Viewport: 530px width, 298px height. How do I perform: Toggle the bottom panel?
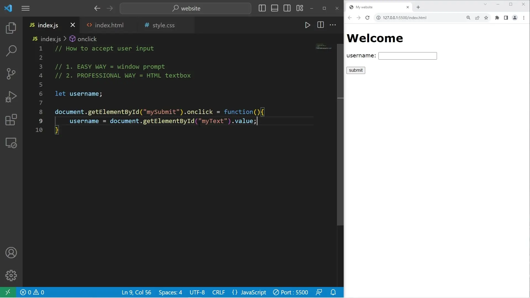click(274, 8)
